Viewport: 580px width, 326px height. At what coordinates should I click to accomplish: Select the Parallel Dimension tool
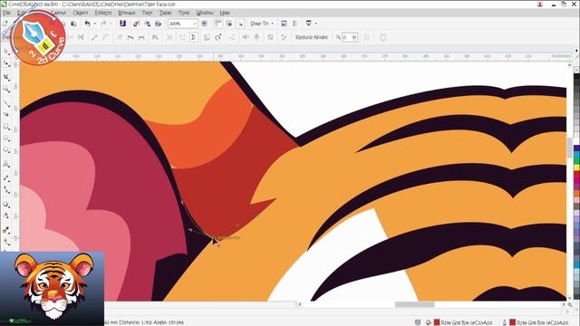point(6,178)
